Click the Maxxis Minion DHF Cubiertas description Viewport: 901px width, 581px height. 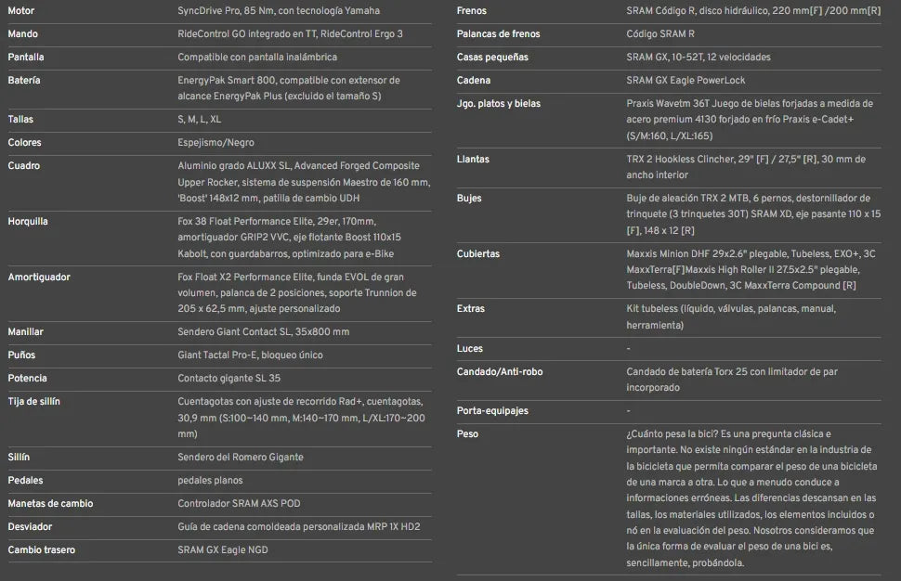[x=751, y=269]
